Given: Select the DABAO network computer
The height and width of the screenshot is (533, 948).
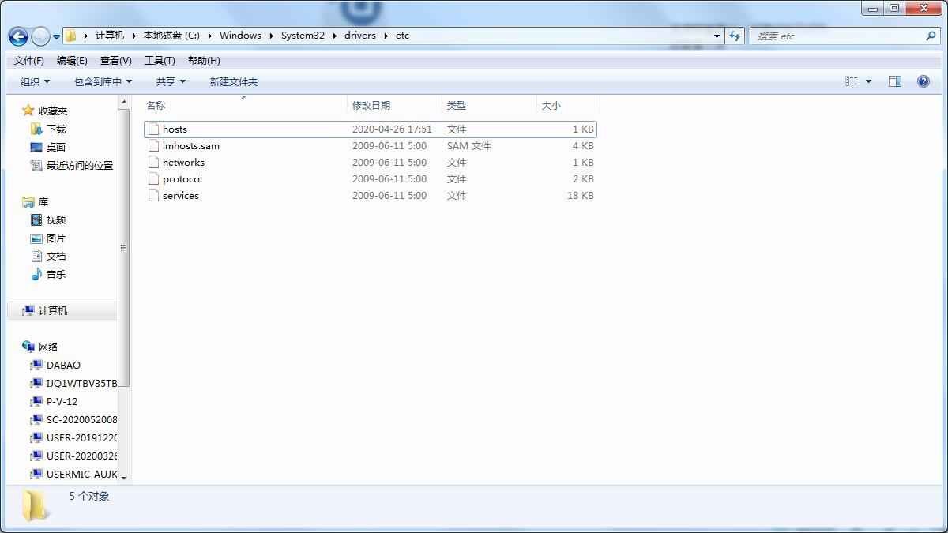Looking at the screenshot, I should coord(62,366).
